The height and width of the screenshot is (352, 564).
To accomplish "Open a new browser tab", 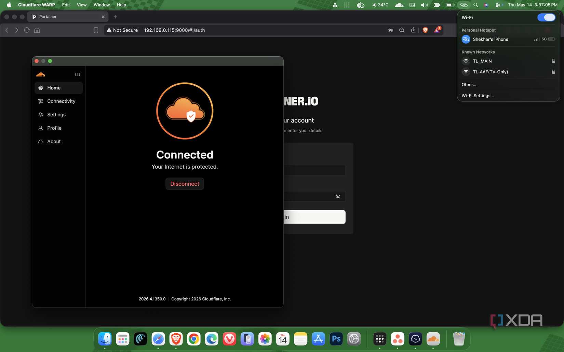I will coord(116,17).
